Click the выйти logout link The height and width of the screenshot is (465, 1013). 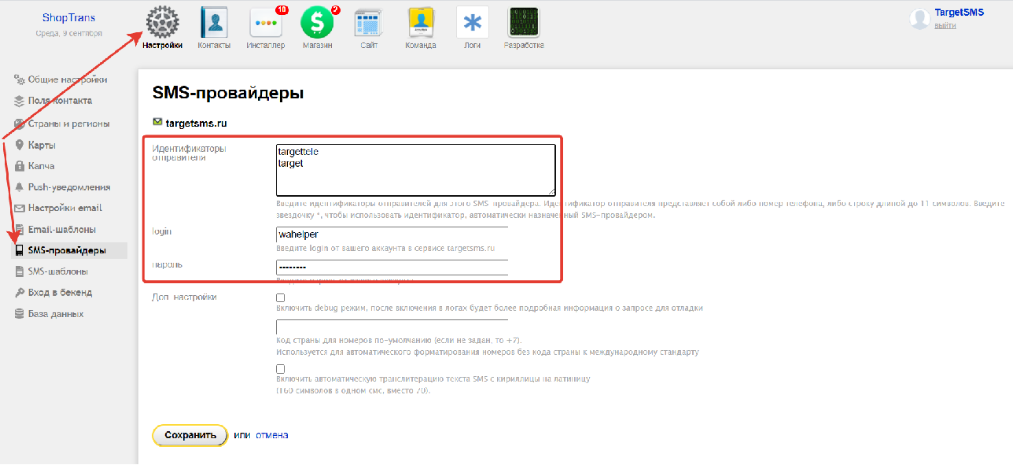945,26
